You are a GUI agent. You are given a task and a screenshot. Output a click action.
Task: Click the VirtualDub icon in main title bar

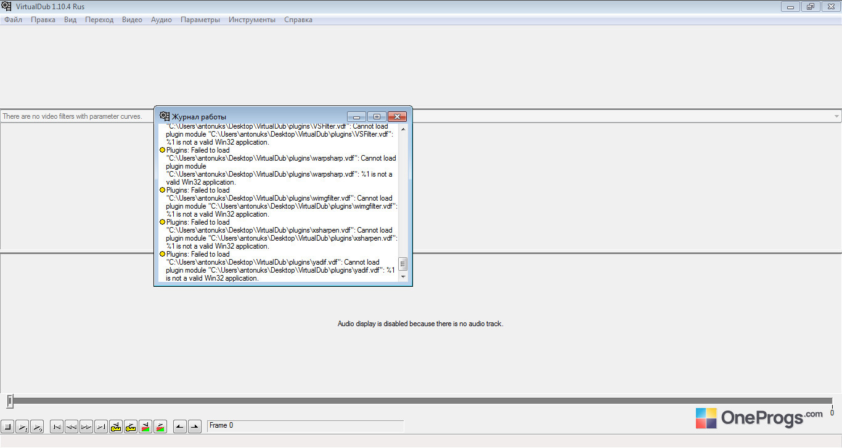(7, 6)
